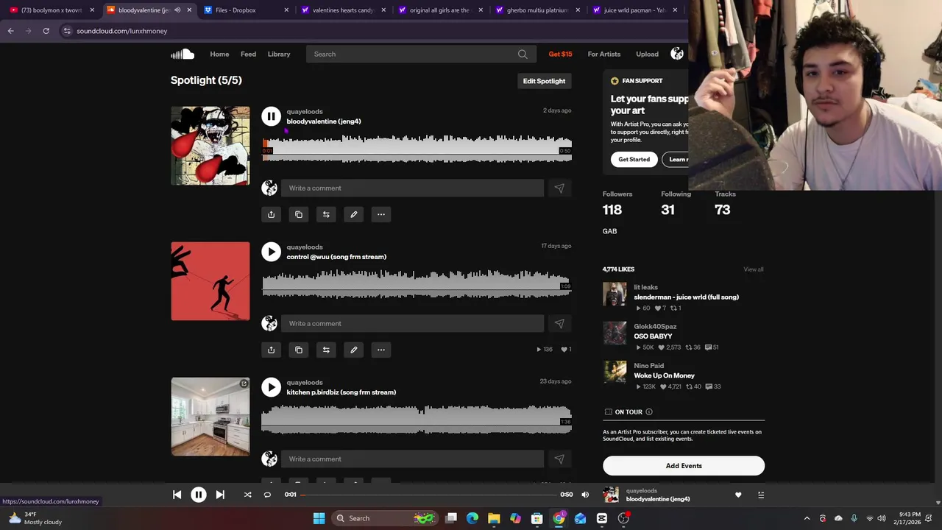Open the Feed nav item
Image resolution: width=942 pixels, height=530 pixels.
[x=248, y=54]
